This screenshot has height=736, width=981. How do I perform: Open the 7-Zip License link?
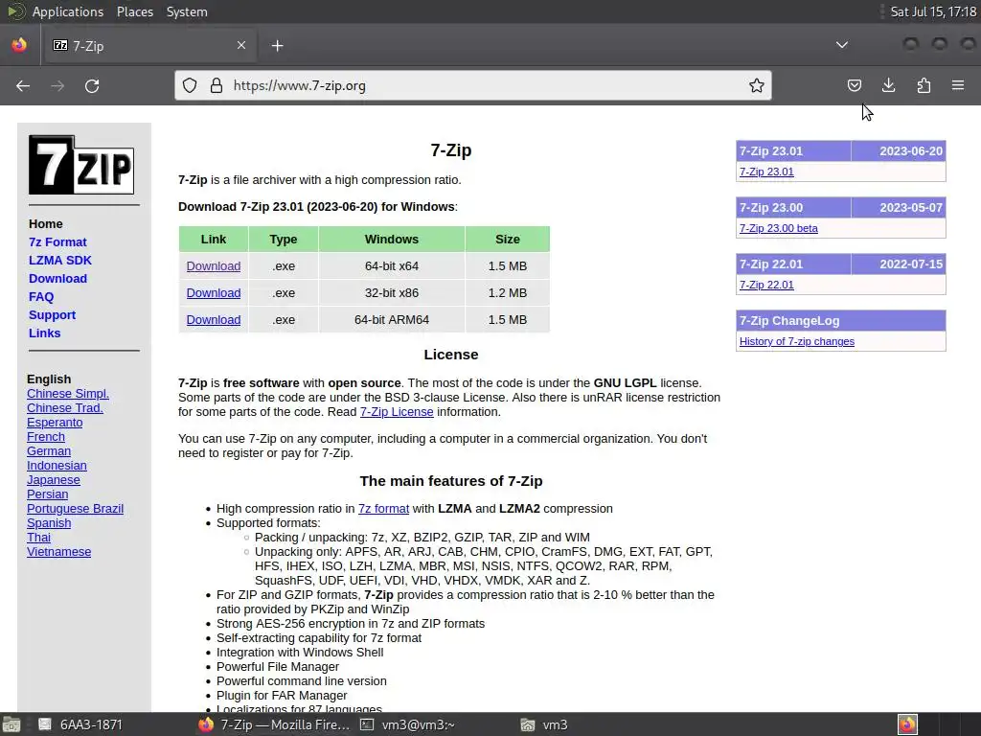397,412
